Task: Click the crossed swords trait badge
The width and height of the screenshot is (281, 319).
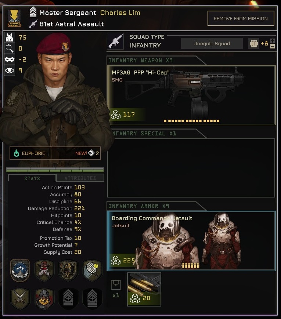Action: (x=20, y=299)
